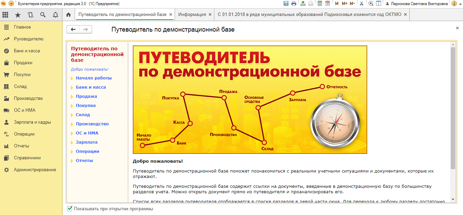
Task: Go to the Home page icon
Action: tap(68, 15)
